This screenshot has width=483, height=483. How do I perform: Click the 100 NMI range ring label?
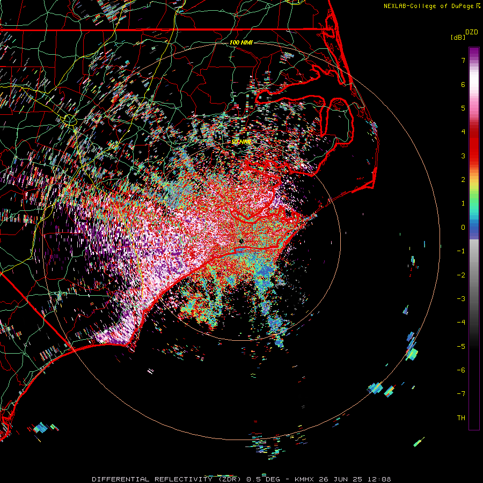[241, 42]
